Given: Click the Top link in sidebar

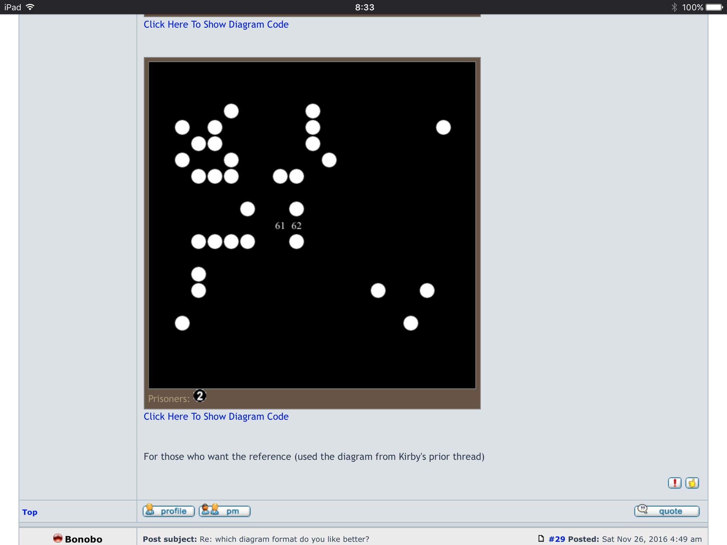Looking at the screenshot, I should pos(30,512).
